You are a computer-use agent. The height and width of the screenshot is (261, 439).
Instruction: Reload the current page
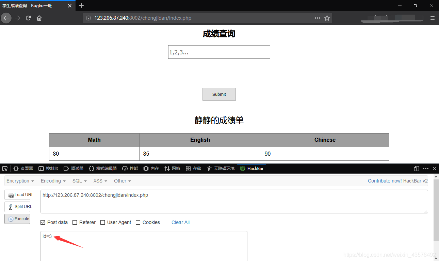coord(29,18)
